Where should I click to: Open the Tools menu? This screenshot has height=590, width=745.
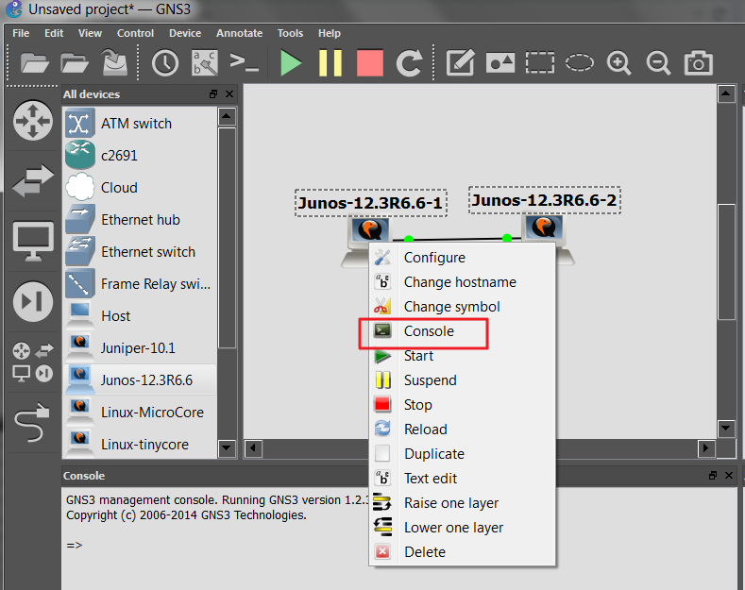point(290,33)
